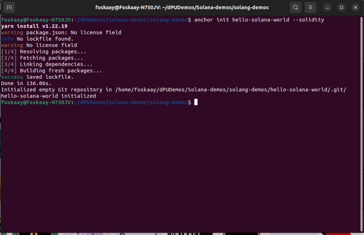Click the '[4/4] Building fresh packages...' line
Screen dimensions: 364x235
52,70
